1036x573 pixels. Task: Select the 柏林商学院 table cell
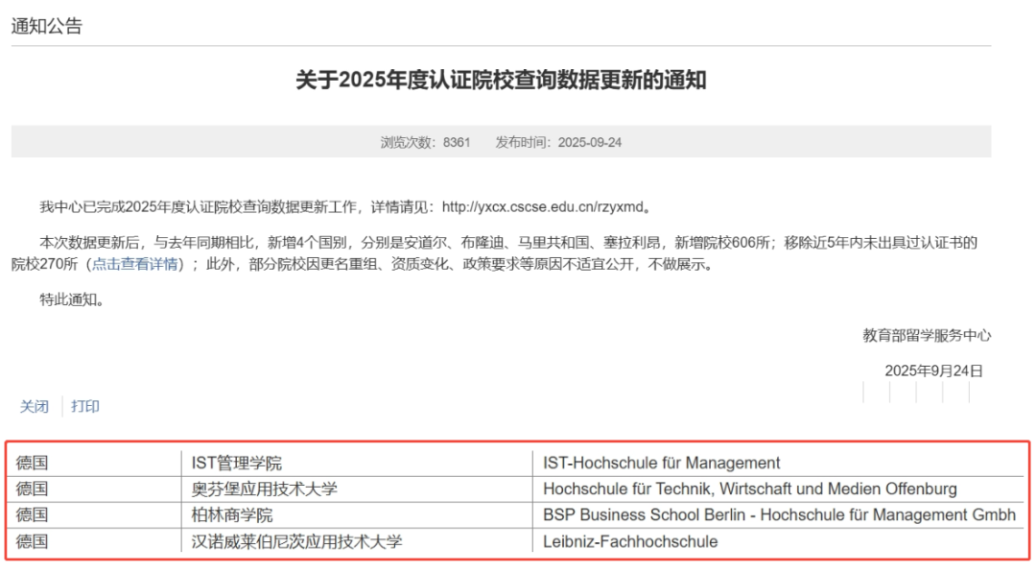click(x=232, y=515)
